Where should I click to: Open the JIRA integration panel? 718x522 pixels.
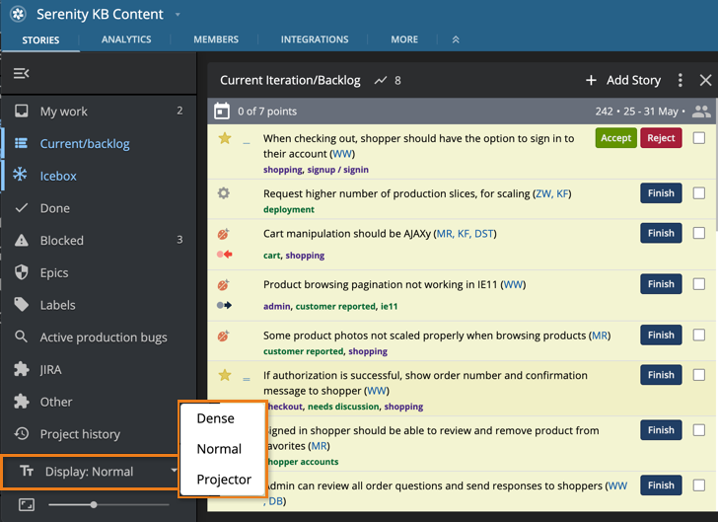click(50, 370)
